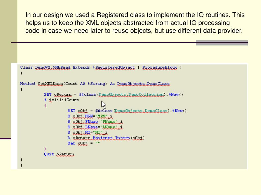The width and height of the screenshot is (261, 195).
Task: Click the gray bar under the heading text
Action: [221, 43]
